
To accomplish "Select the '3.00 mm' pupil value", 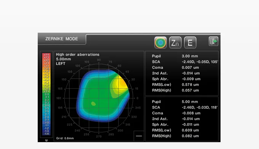I will click(x=190, y=56).
